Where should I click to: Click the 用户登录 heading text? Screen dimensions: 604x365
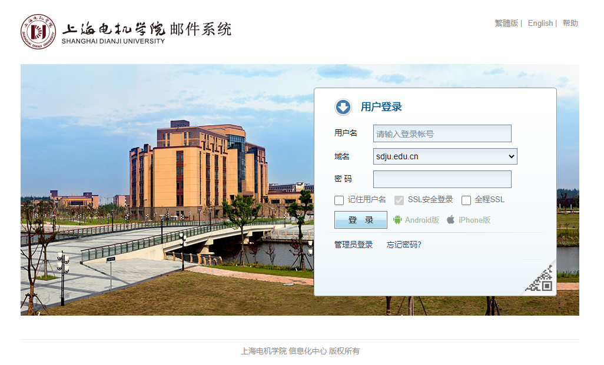tap(381, 107)
